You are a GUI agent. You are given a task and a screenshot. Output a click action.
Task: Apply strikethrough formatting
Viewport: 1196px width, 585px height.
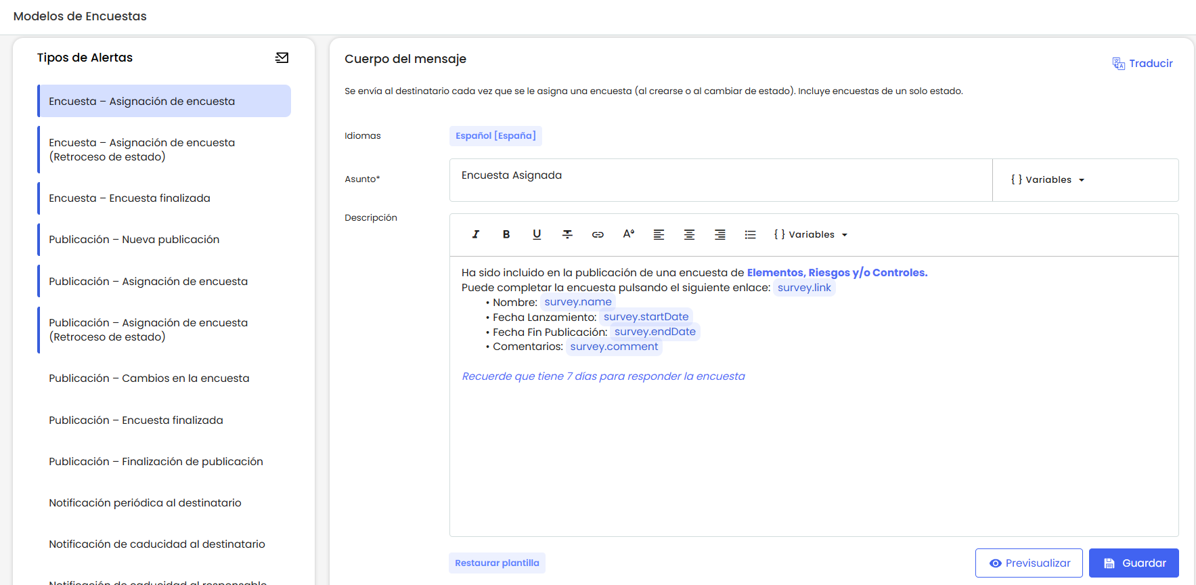pyautogui.click(x=567, y=234)
